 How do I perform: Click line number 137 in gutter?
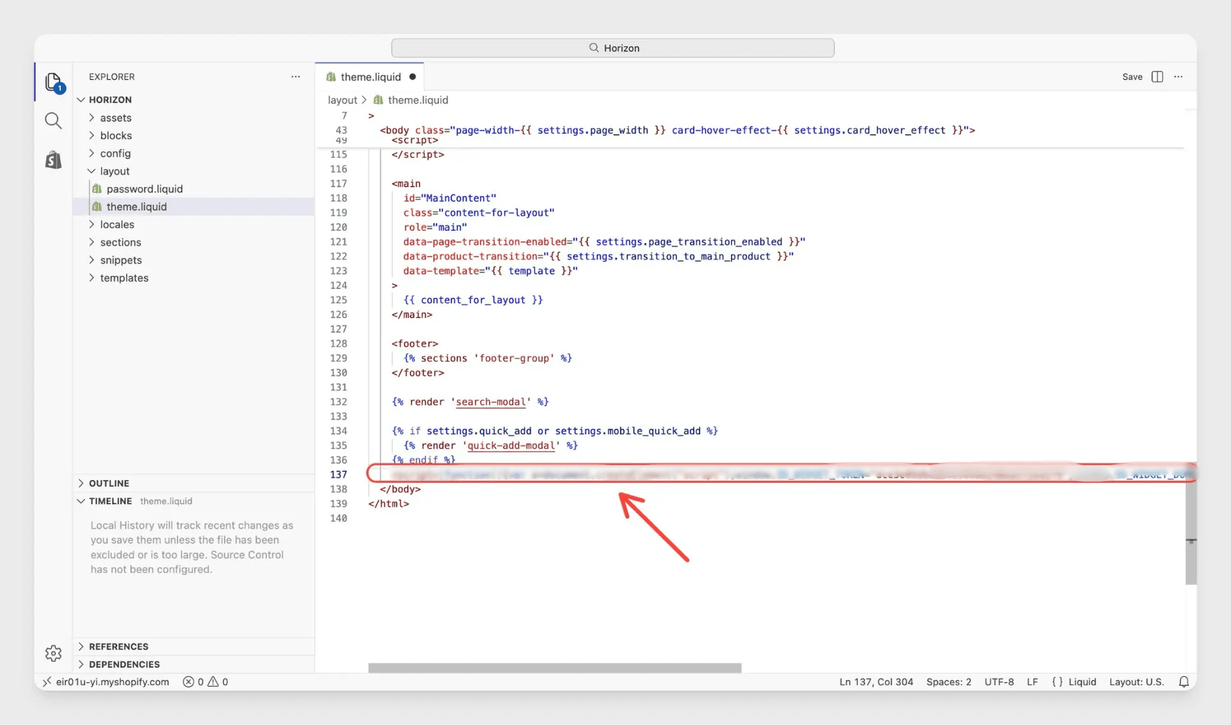(x=339, y=475)
